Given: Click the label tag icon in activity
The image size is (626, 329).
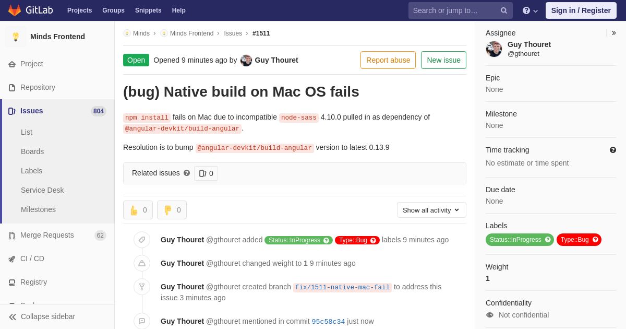Looking at the screenshot, I should point(142,240).
